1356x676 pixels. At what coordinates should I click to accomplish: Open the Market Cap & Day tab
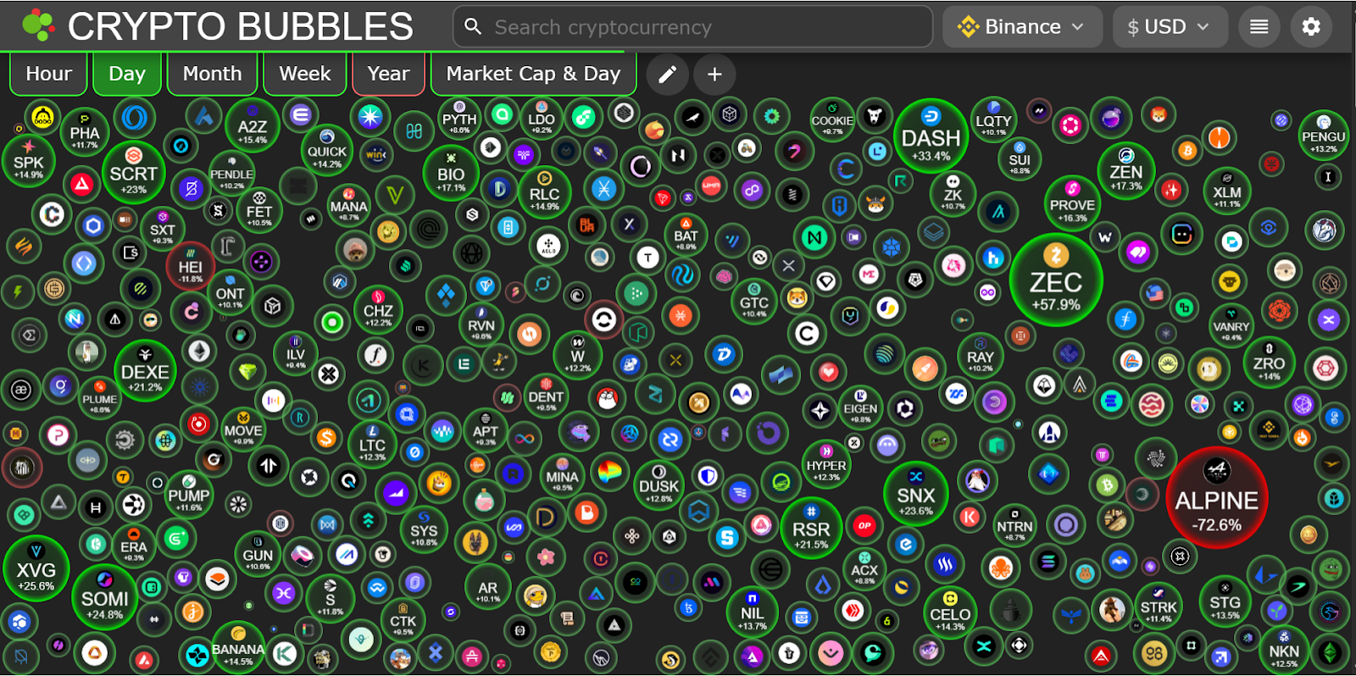533,74
